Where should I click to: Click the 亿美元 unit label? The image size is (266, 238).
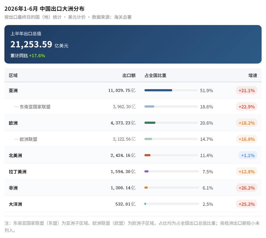(61, 46)
